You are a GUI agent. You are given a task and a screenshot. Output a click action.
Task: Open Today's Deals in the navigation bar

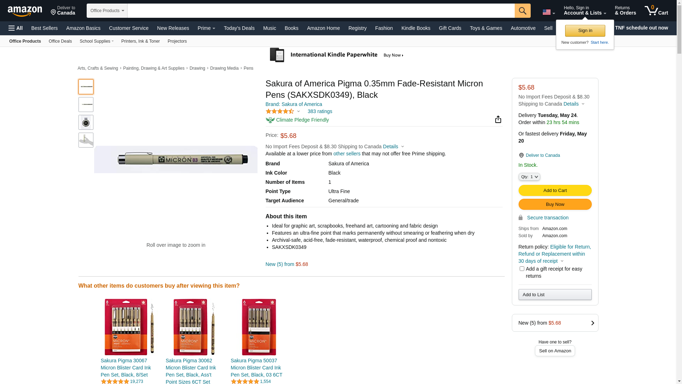coord(239,28)
